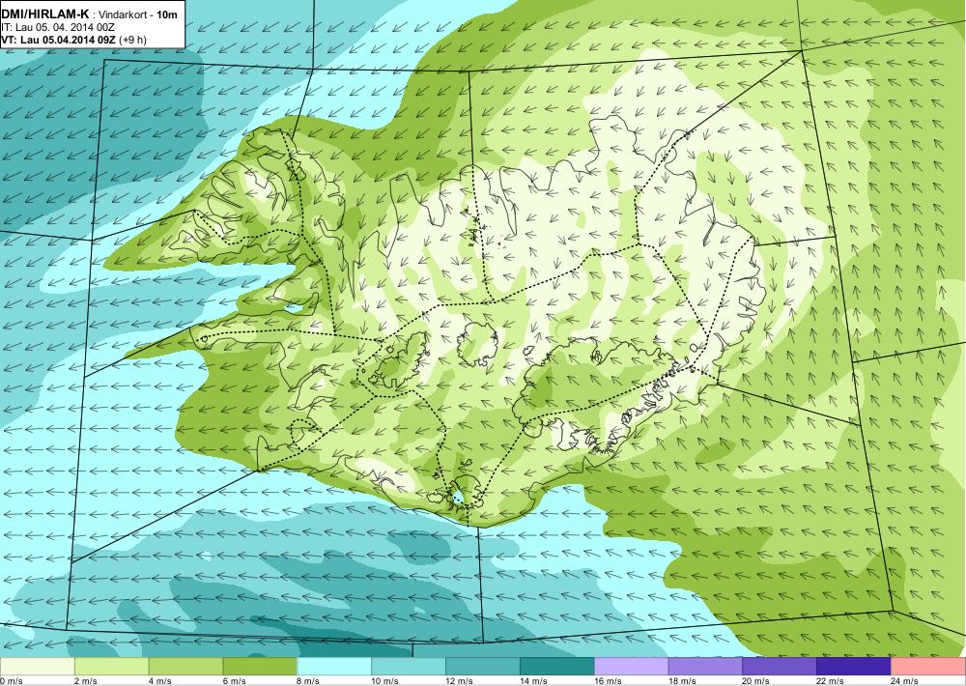Click the 10–12 m/s turquoise legend swatch

(x=409, y=667)
